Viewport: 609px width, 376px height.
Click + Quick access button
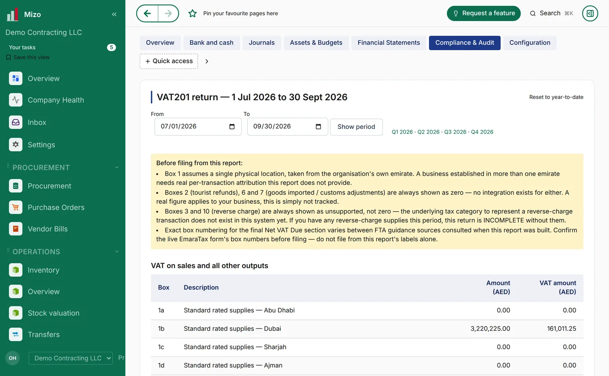pos(169,61)
